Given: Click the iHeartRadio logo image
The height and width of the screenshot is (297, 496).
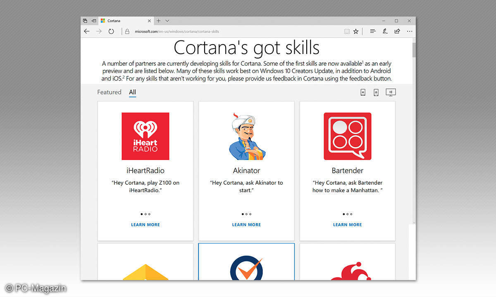Looking at the screenshot, I should click(145, 136).
